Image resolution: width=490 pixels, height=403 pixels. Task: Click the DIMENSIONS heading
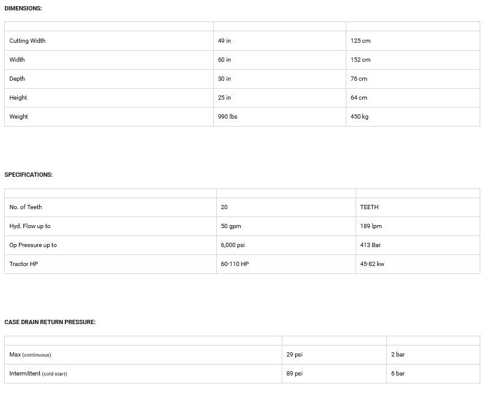pyautogui.click(x=23, y=9)
